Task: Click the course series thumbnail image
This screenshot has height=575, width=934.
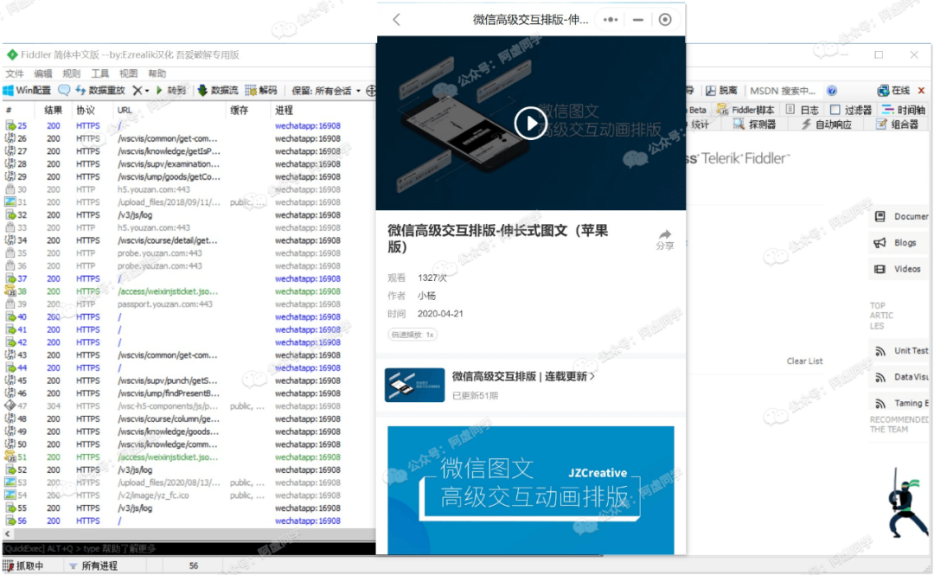Action: click(414, 385)
